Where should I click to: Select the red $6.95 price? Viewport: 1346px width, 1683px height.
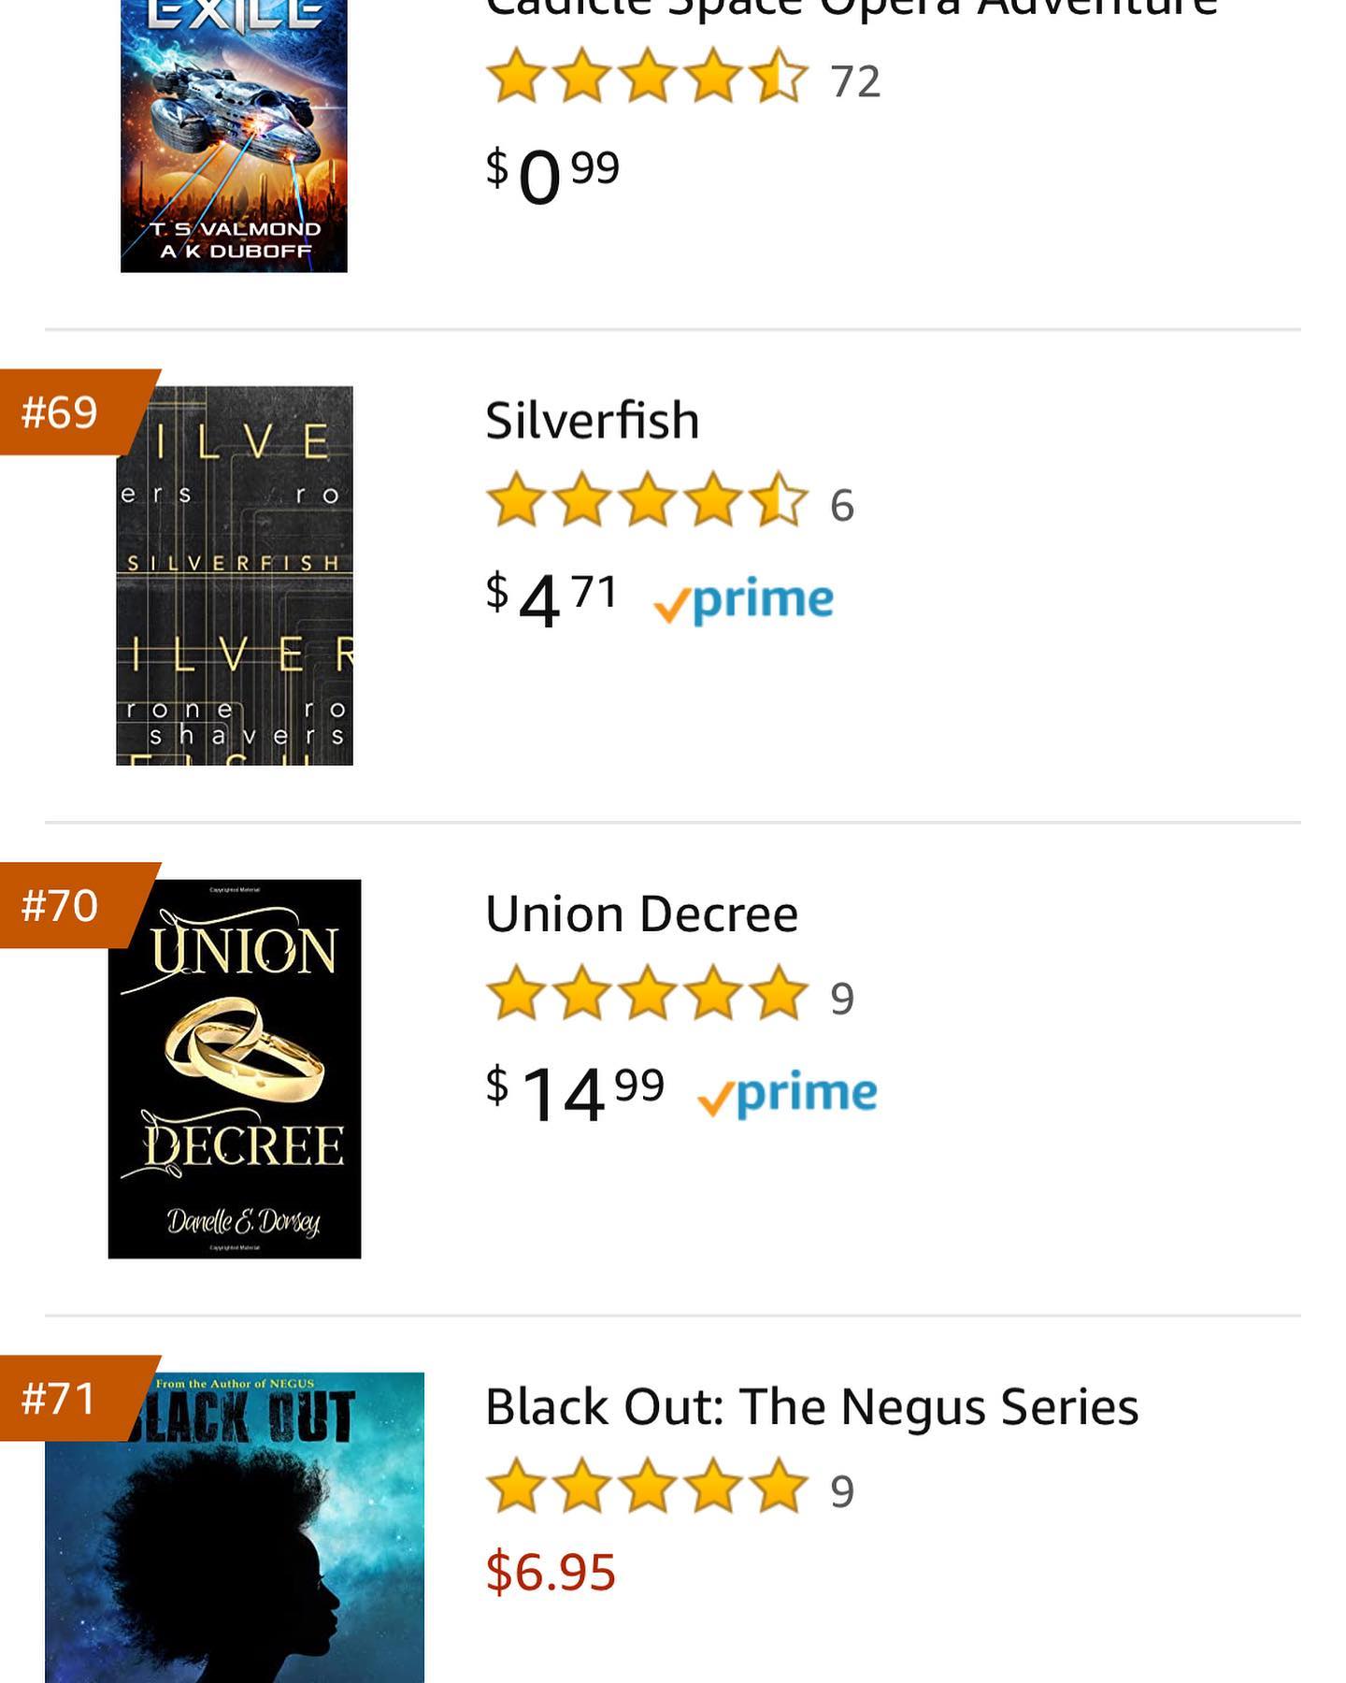[x=551, y=1571]
